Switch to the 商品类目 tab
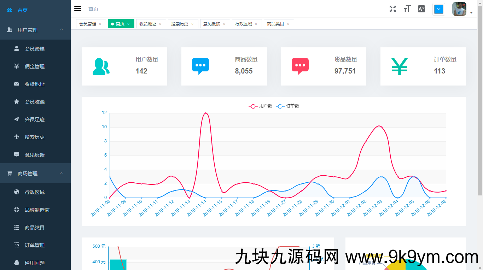 pyautogui.click(x=275, y=24)
